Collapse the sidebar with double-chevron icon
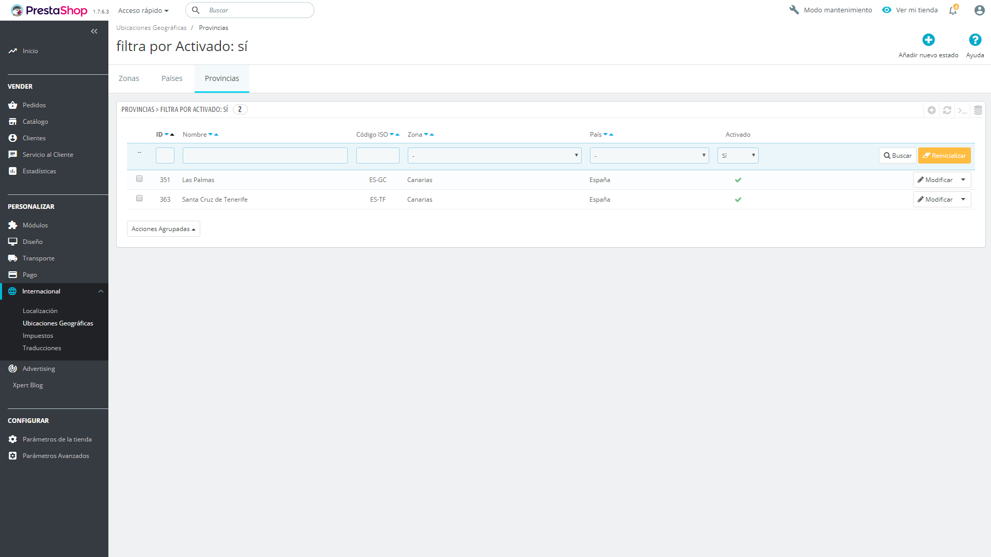The image size is (991, 557). 94,31
